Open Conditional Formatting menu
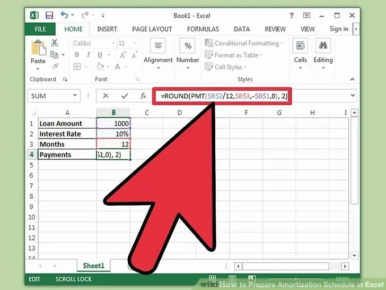This screenshot has width=386, height=290. [x=244, y=43]
